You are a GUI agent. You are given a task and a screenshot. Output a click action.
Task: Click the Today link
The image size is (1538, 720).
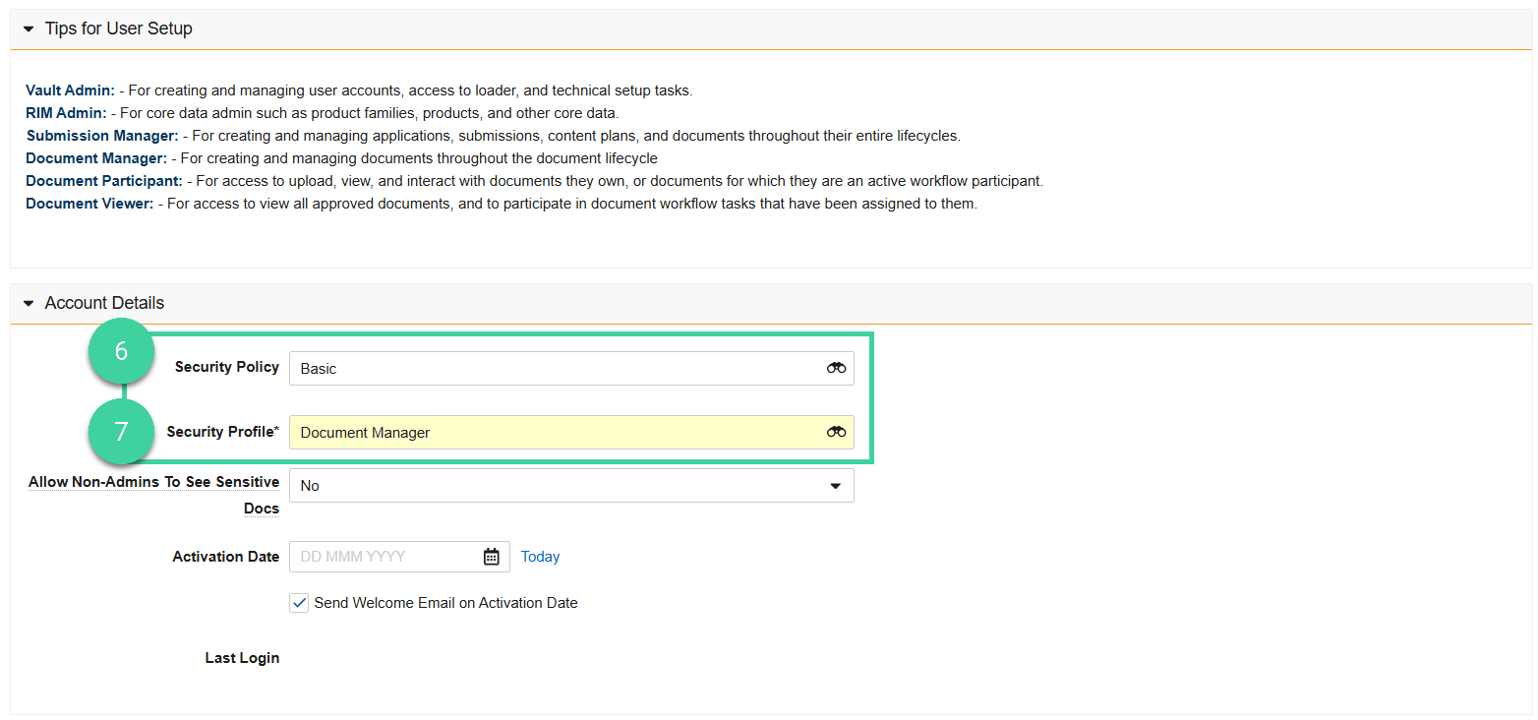540,557
